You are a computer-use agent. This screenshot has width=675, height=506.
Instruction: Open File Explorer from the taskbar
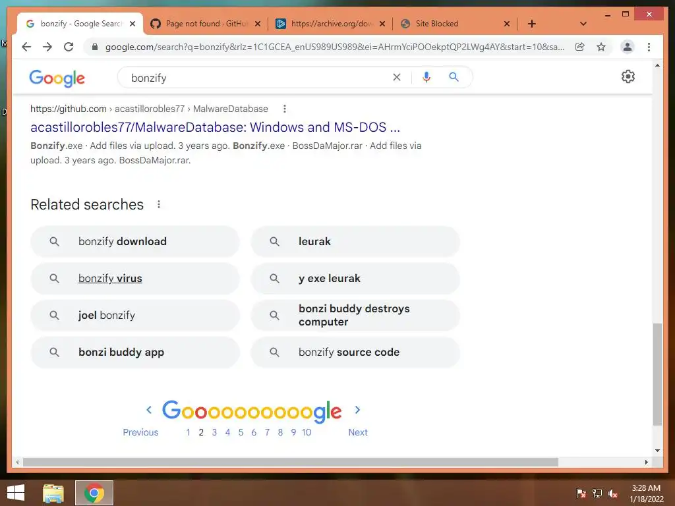point(53,493)
